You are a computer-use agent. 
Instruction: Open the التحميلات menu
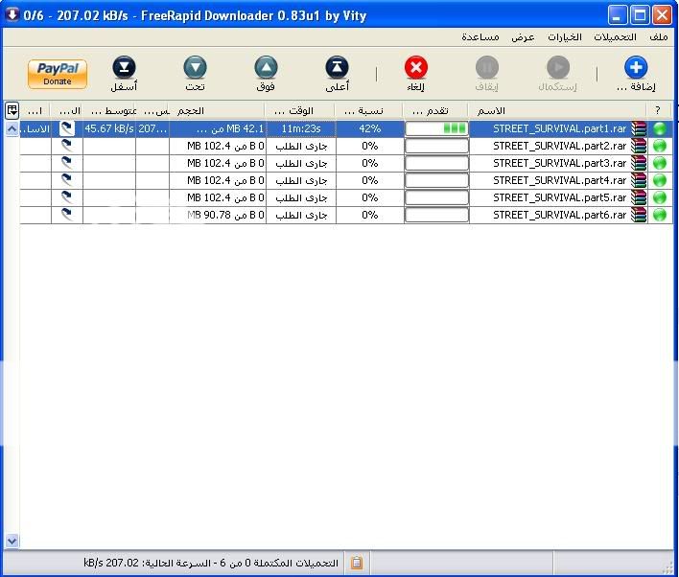(x=615, y=37)
